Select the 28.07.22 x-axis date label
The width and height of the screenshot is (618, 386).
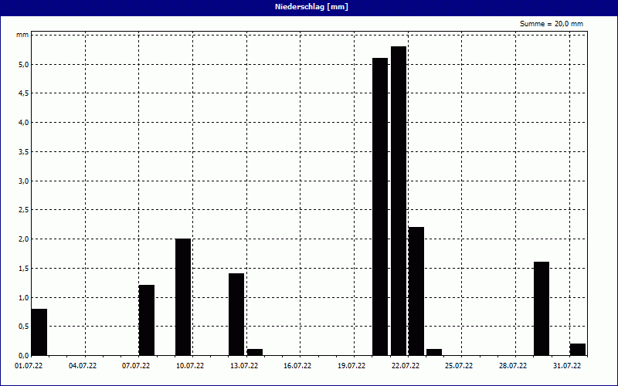[513, 366]
